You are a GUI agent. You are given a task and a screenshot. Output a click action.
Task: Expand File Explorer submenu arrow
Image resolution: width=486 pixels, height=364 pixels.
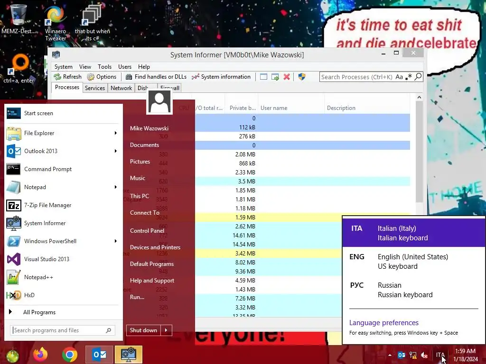coord(116,133)
